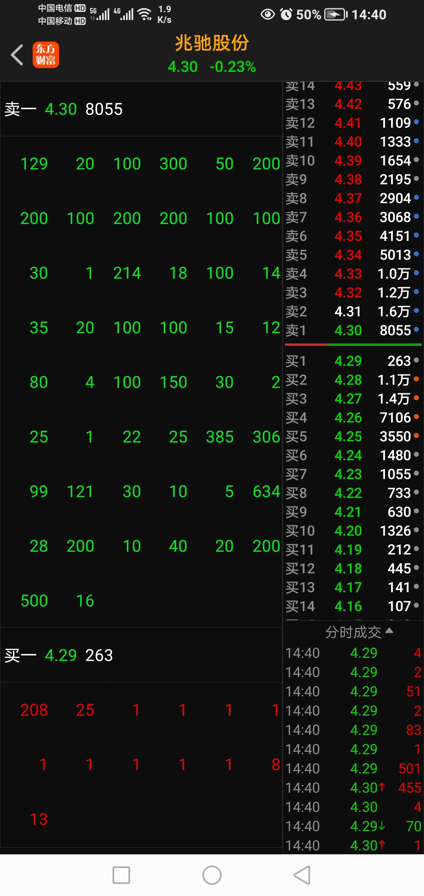Select the 买12 4.18 order book row
424x896 pixels.
pos(353,568)
